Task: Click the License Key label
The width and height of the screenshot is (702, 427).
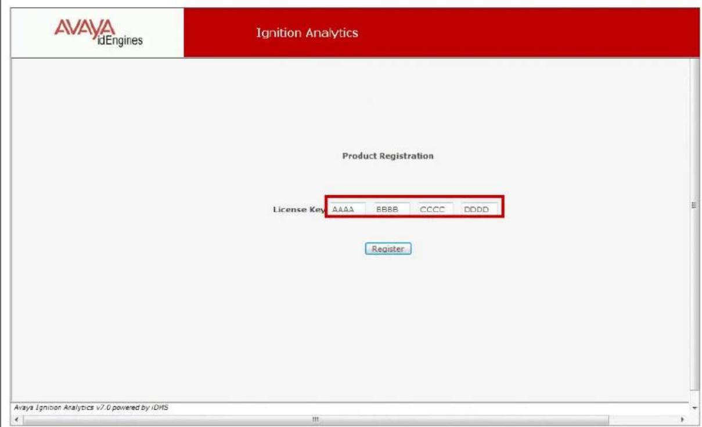Action: [x=298, y=209]
